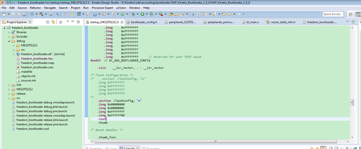Click the New class green icon
The image size is (361, 149).
[123, 14]
